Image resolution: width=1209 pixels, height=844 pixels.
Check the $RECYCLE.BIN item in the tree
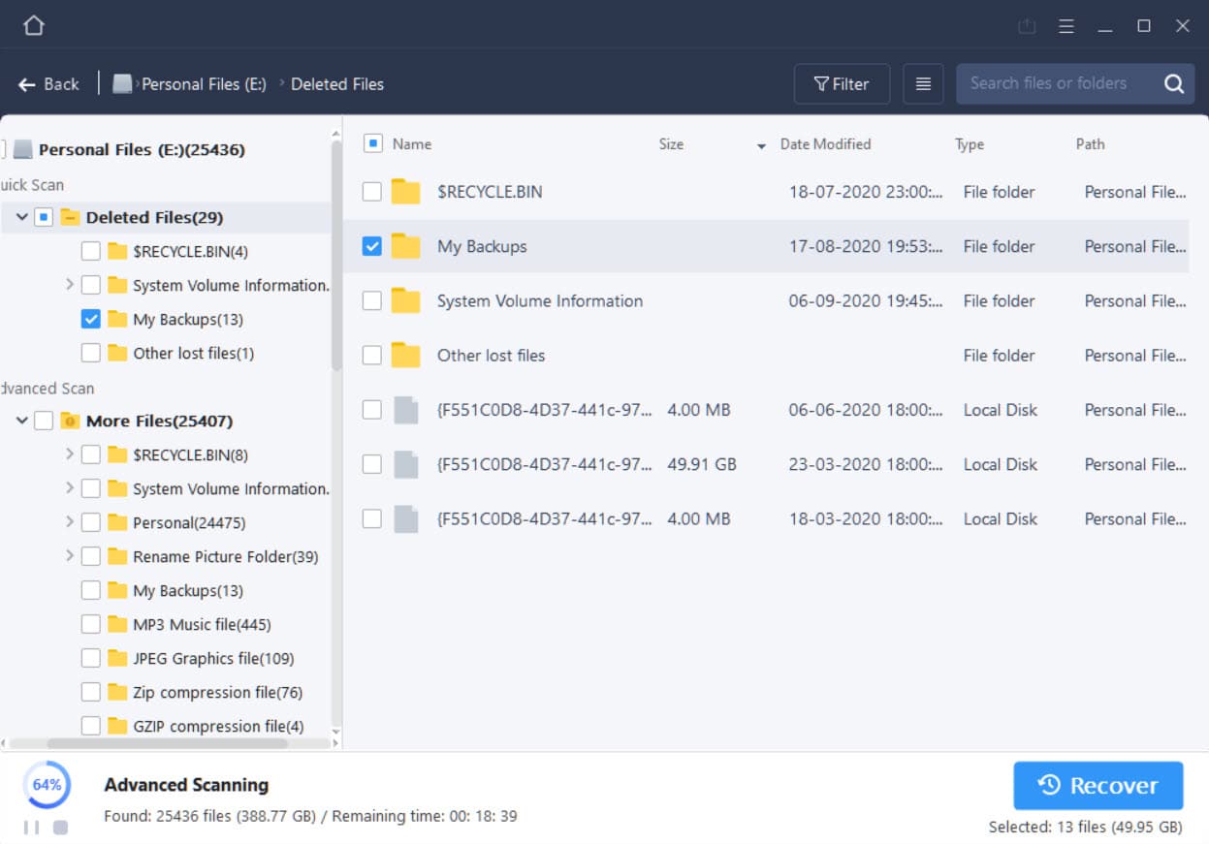[92, 251]
